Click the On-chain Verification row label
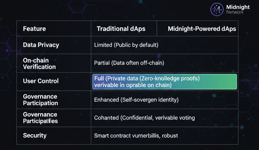Screen dimensions: 259x150 click(39, 63)
